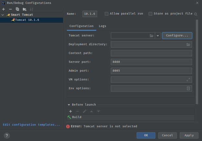Click the vertical scrollbar of settings panel
This screenshot has width=202, height=141.
pyautogui.click(x=197, y=62)
